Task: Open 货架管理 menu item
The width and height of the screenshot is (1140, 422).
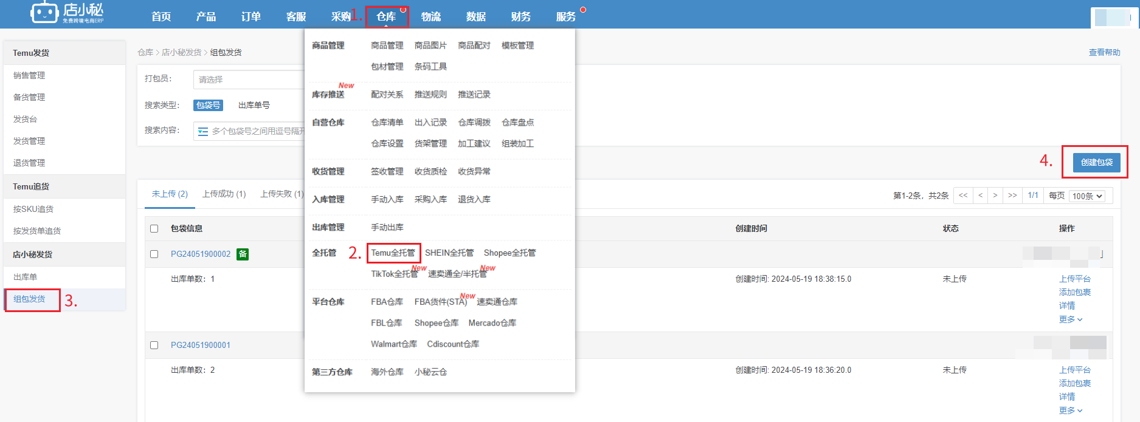Action: 430,144
